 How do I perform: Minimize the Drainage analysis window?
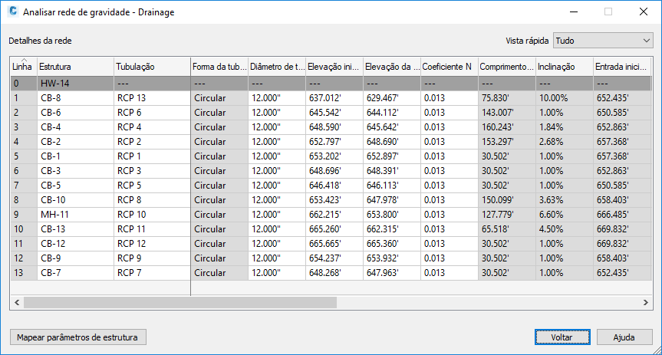[572, 12]
